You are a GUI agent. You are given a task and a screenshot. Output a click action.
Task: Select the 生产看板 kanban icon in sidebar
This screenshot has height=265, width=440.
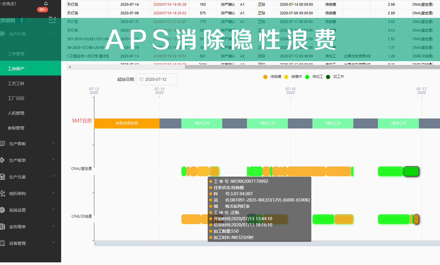(3, 143)
